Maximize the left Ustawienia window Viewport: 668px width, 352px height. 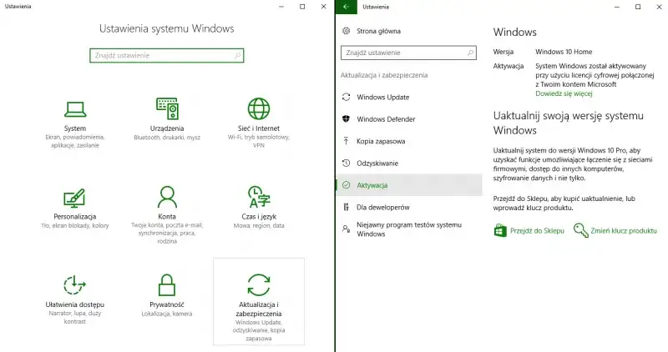coord(302,7)
